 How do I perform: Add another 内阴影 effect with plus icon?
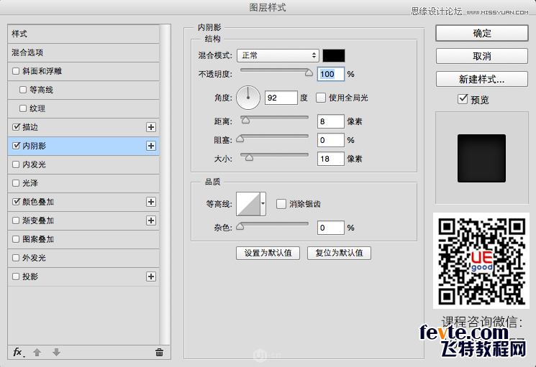click(x=151, y=146)
